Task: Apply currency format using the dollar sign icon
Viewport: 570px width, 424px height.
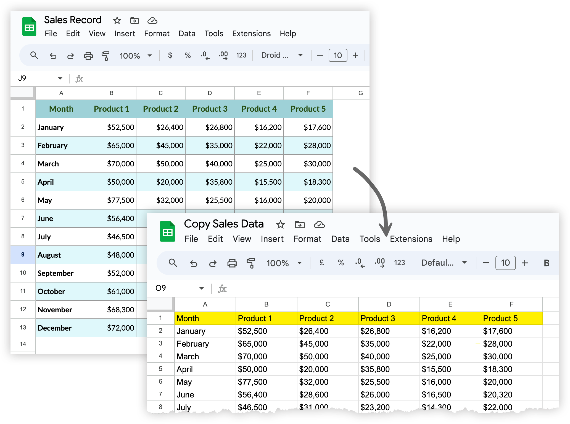Action: point(170,55)
